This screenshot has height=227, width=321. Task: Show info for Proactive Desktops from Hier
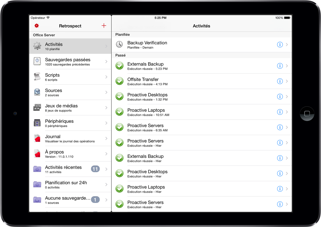[280, 173]
